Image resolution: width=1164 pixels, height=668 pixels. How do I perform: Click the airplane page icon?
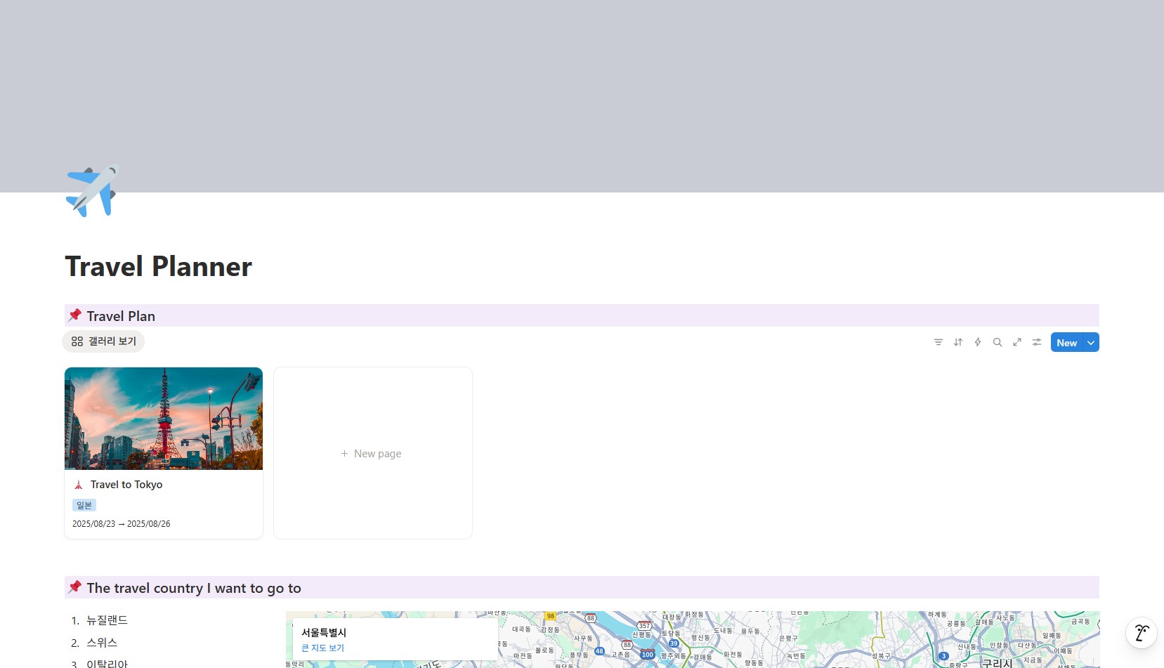[92, 191]
